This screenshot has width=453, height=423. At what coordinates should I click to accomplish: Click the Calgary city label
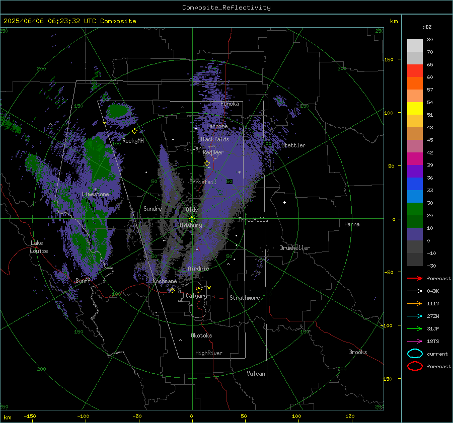click(x=196, y=296)
